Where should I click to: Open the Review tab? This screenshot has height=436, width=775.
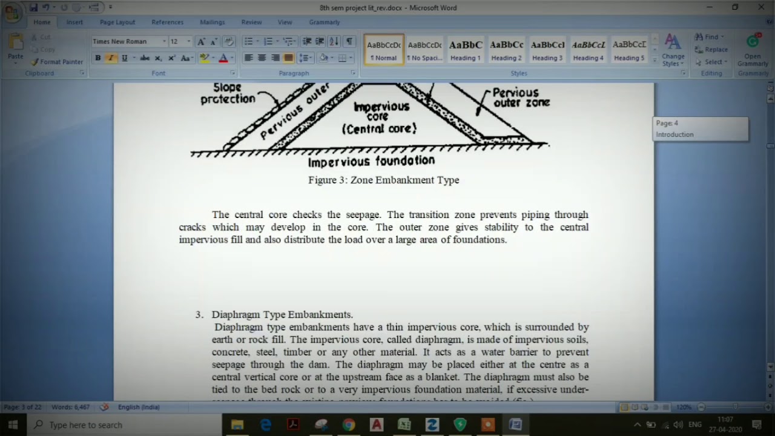pyautogui.click(x=251, y=22)
